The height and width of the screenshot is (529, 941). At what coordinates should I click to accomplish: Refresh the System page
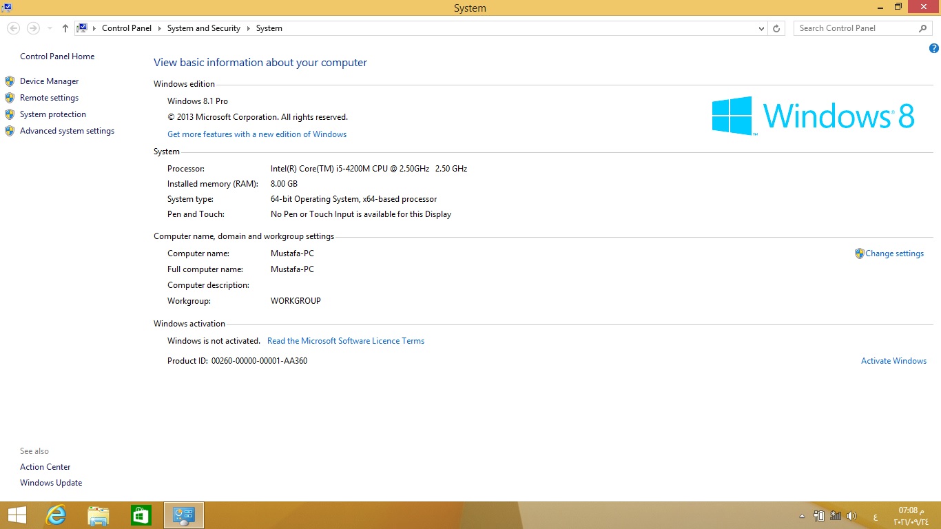coord(776,28)
